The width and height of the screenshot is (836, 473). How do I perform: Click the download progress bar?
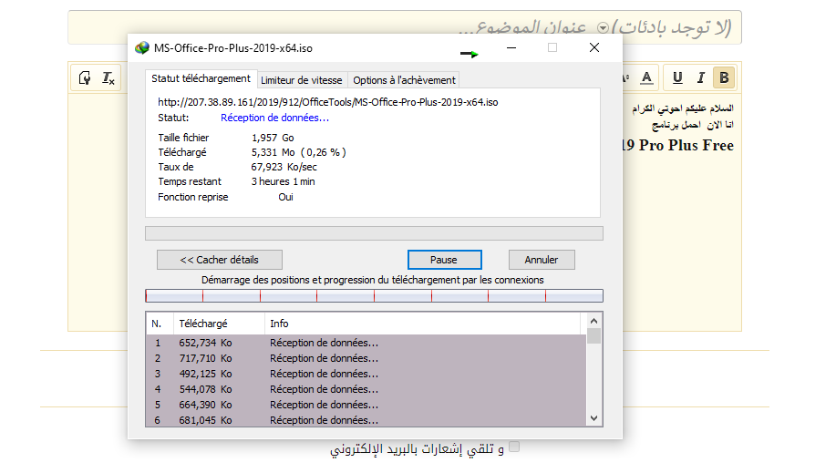[374, 233]
